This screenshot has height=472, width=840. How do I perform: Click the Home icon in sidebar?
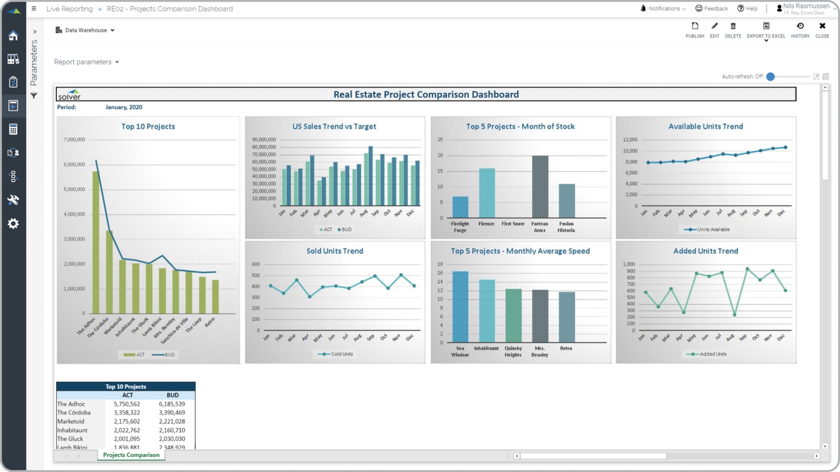13,35
